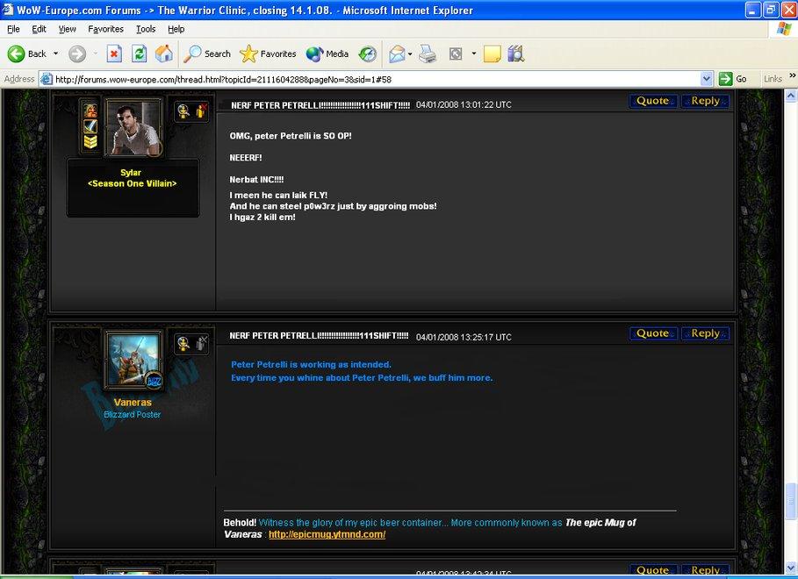Open the View menu
The image size is (798, 579).
coord(67,29)
